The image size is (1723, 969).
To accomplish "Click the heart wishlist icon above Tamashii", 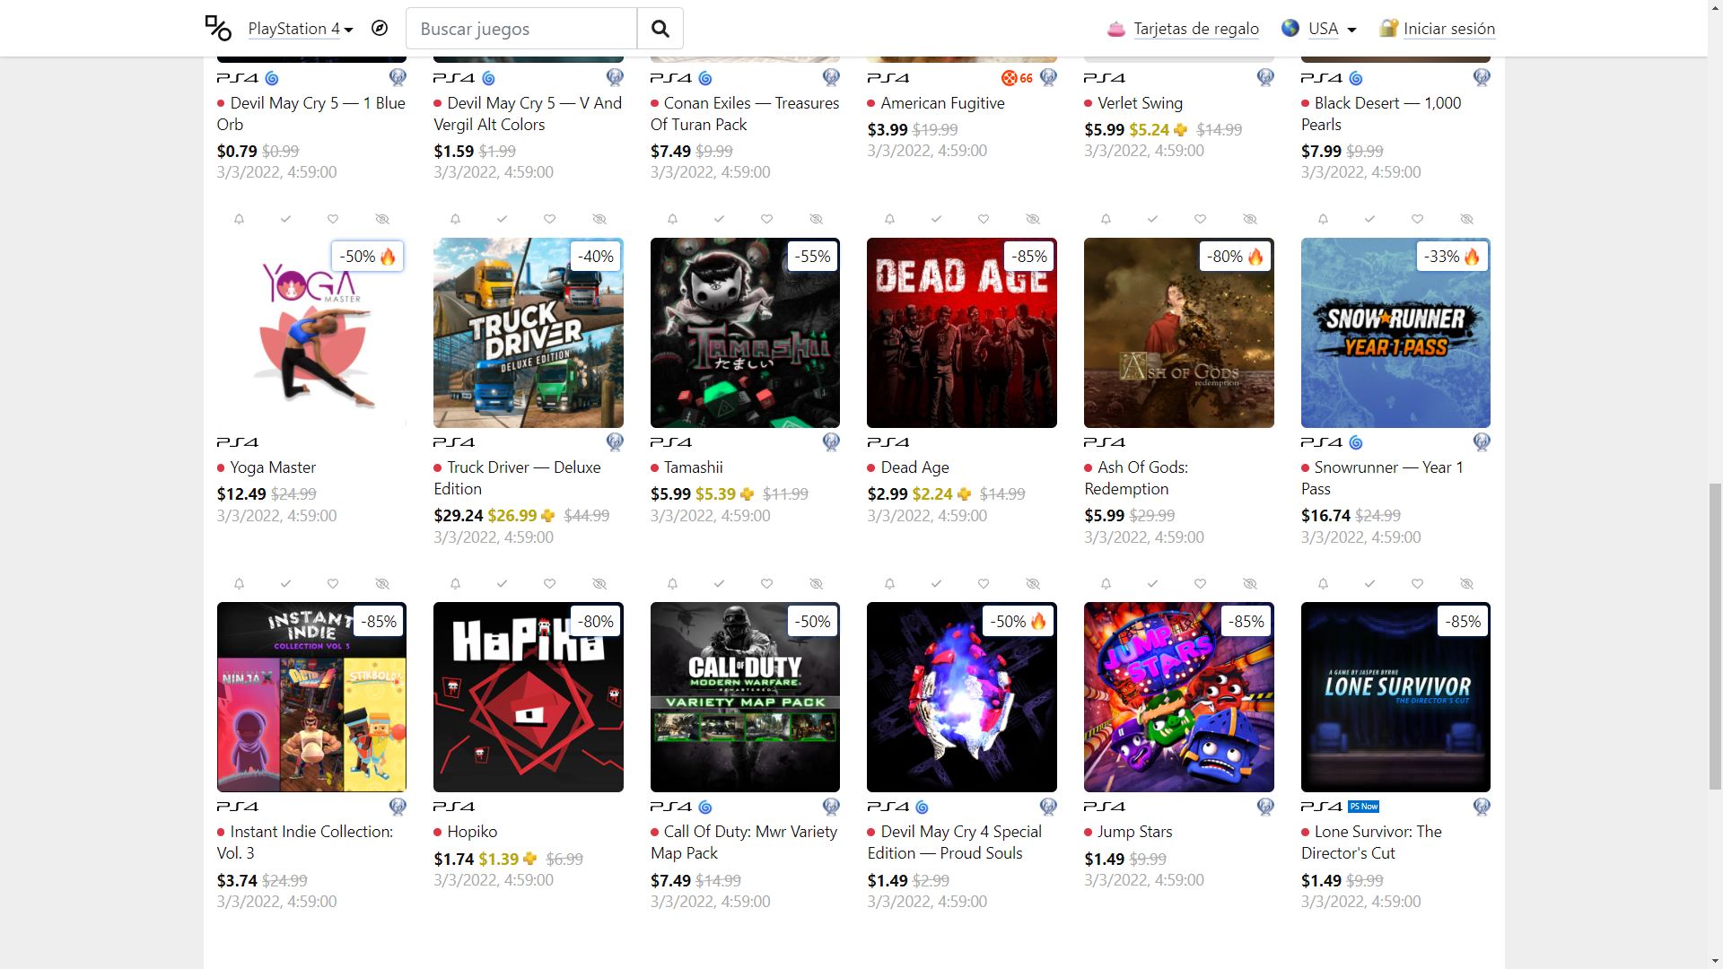I will [x=766, y=219].
